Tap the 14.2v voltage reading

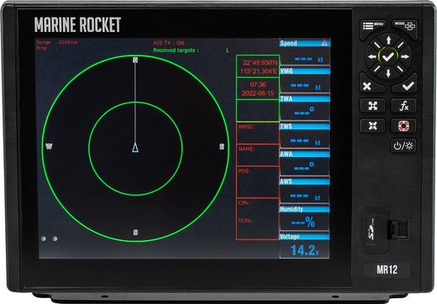pos(305,250)
